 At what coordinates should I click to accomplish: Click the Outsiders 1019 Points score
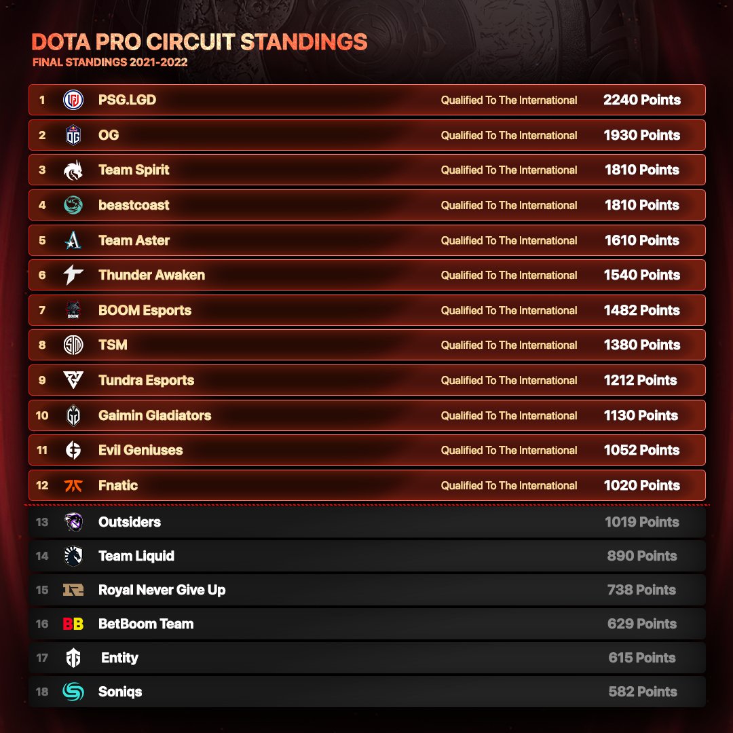pos(642,522)
